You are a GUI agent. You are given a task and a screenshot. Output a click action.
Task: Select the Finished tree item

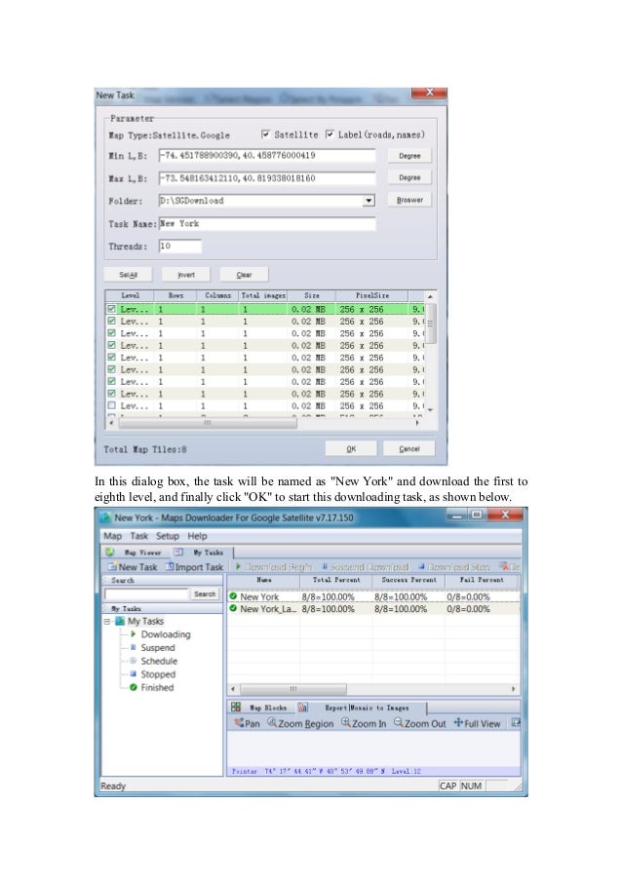coord(157,687)
